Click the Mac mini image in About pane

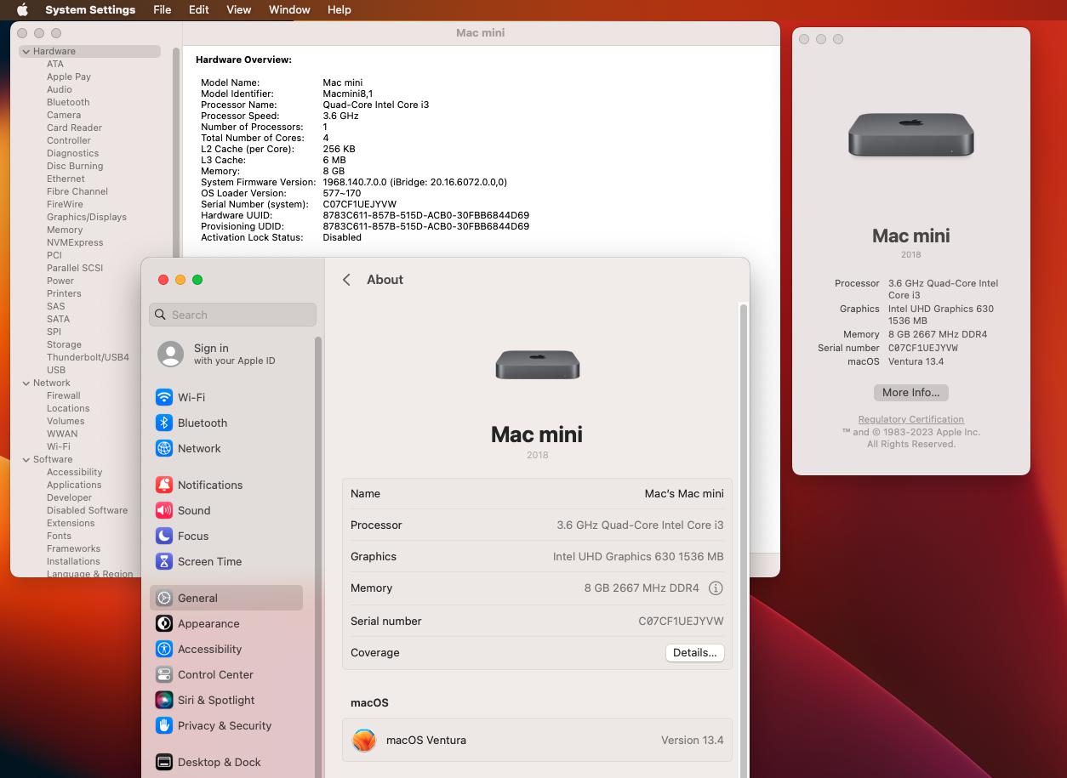[538, 364]
